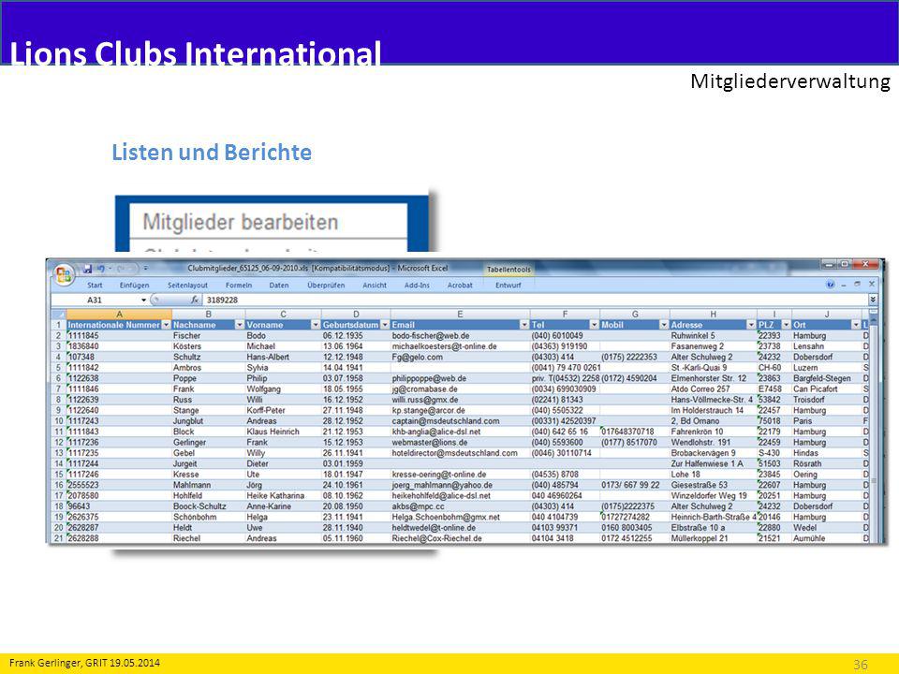Open the Entwurf table tools tab

pos(508,285)
